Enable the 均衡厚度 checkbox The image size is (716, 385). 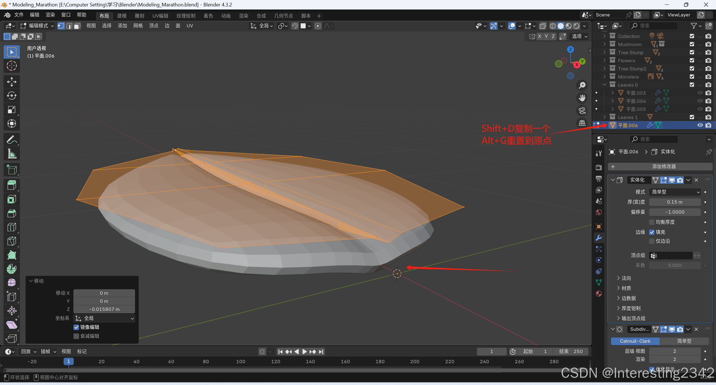coord(652,222)
